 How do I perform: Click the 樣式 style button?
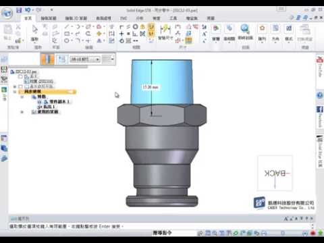tap(289, 33)
